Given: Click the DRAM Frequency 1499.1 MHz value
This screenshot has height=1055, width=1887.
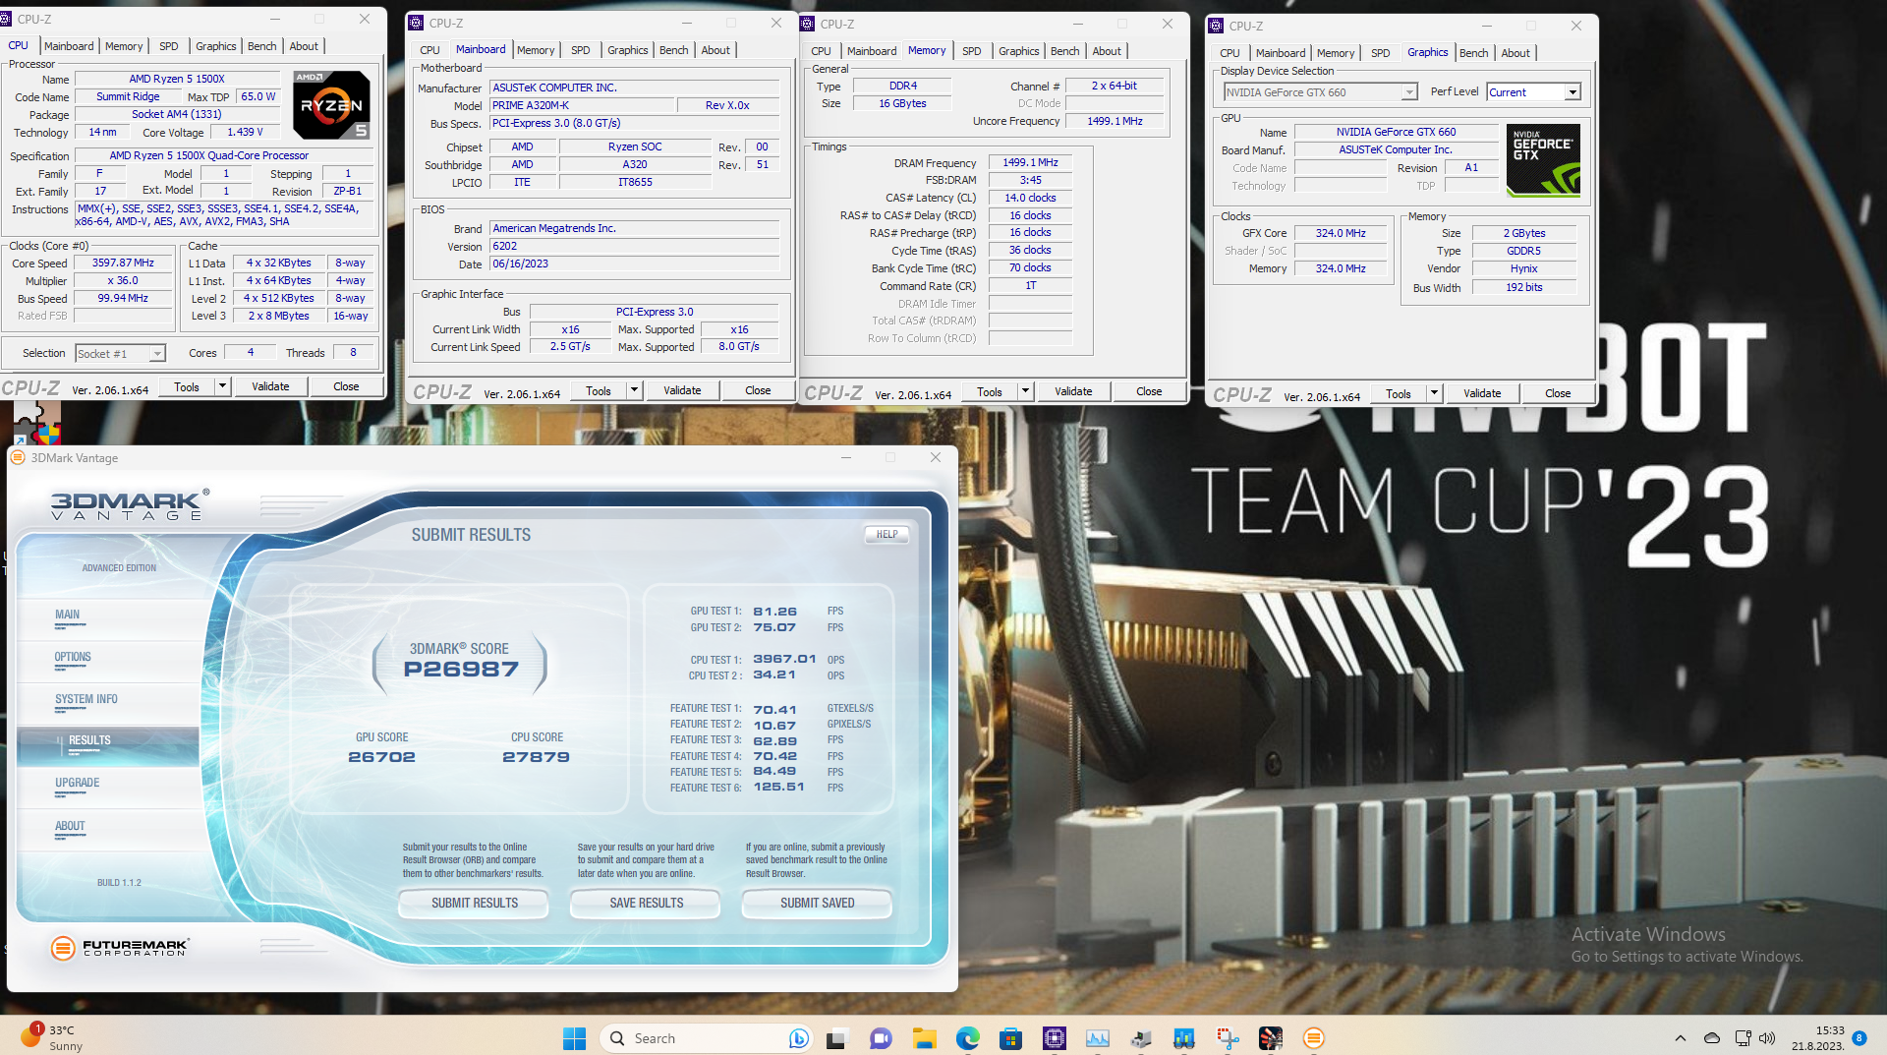Looking at the screenshot, I should click(x=1030, y=162).
